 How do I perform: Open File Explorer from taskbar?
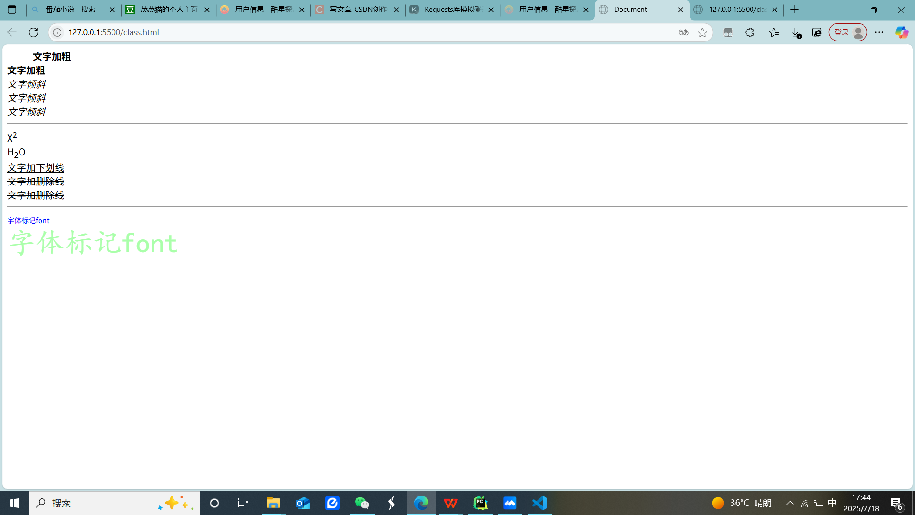[273, 503]
